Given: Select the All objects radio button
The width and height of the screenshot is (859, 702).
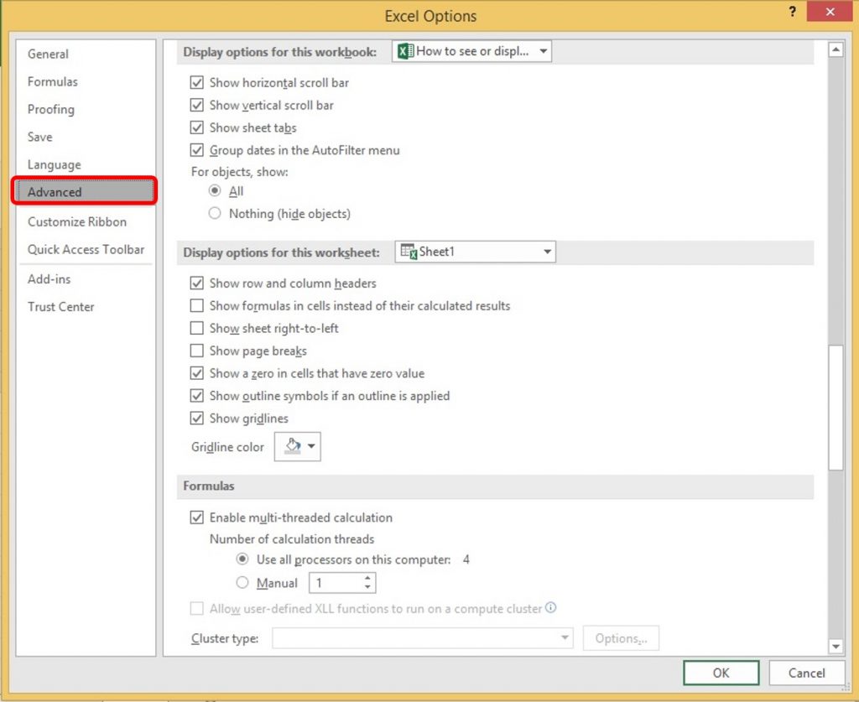Looking at the screenshot, I should [215, 190].
